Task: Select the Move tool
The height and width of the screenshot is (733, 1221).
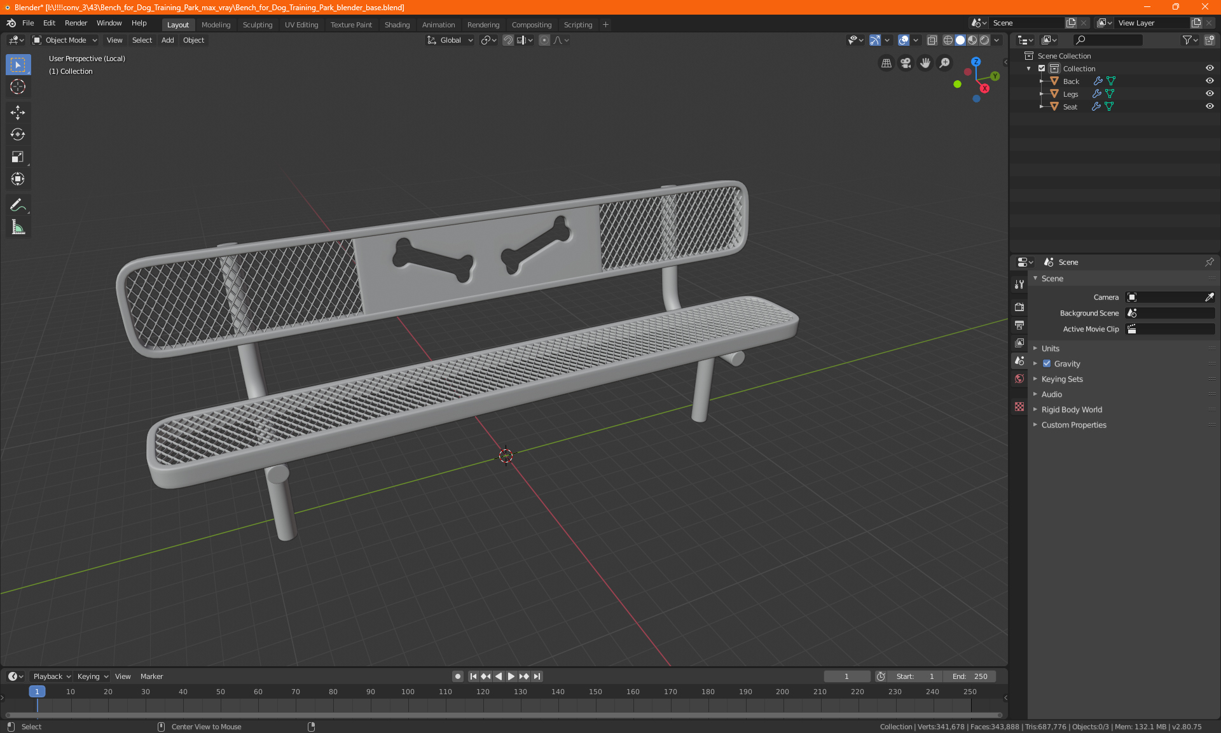Action: (x=18, y=113)
